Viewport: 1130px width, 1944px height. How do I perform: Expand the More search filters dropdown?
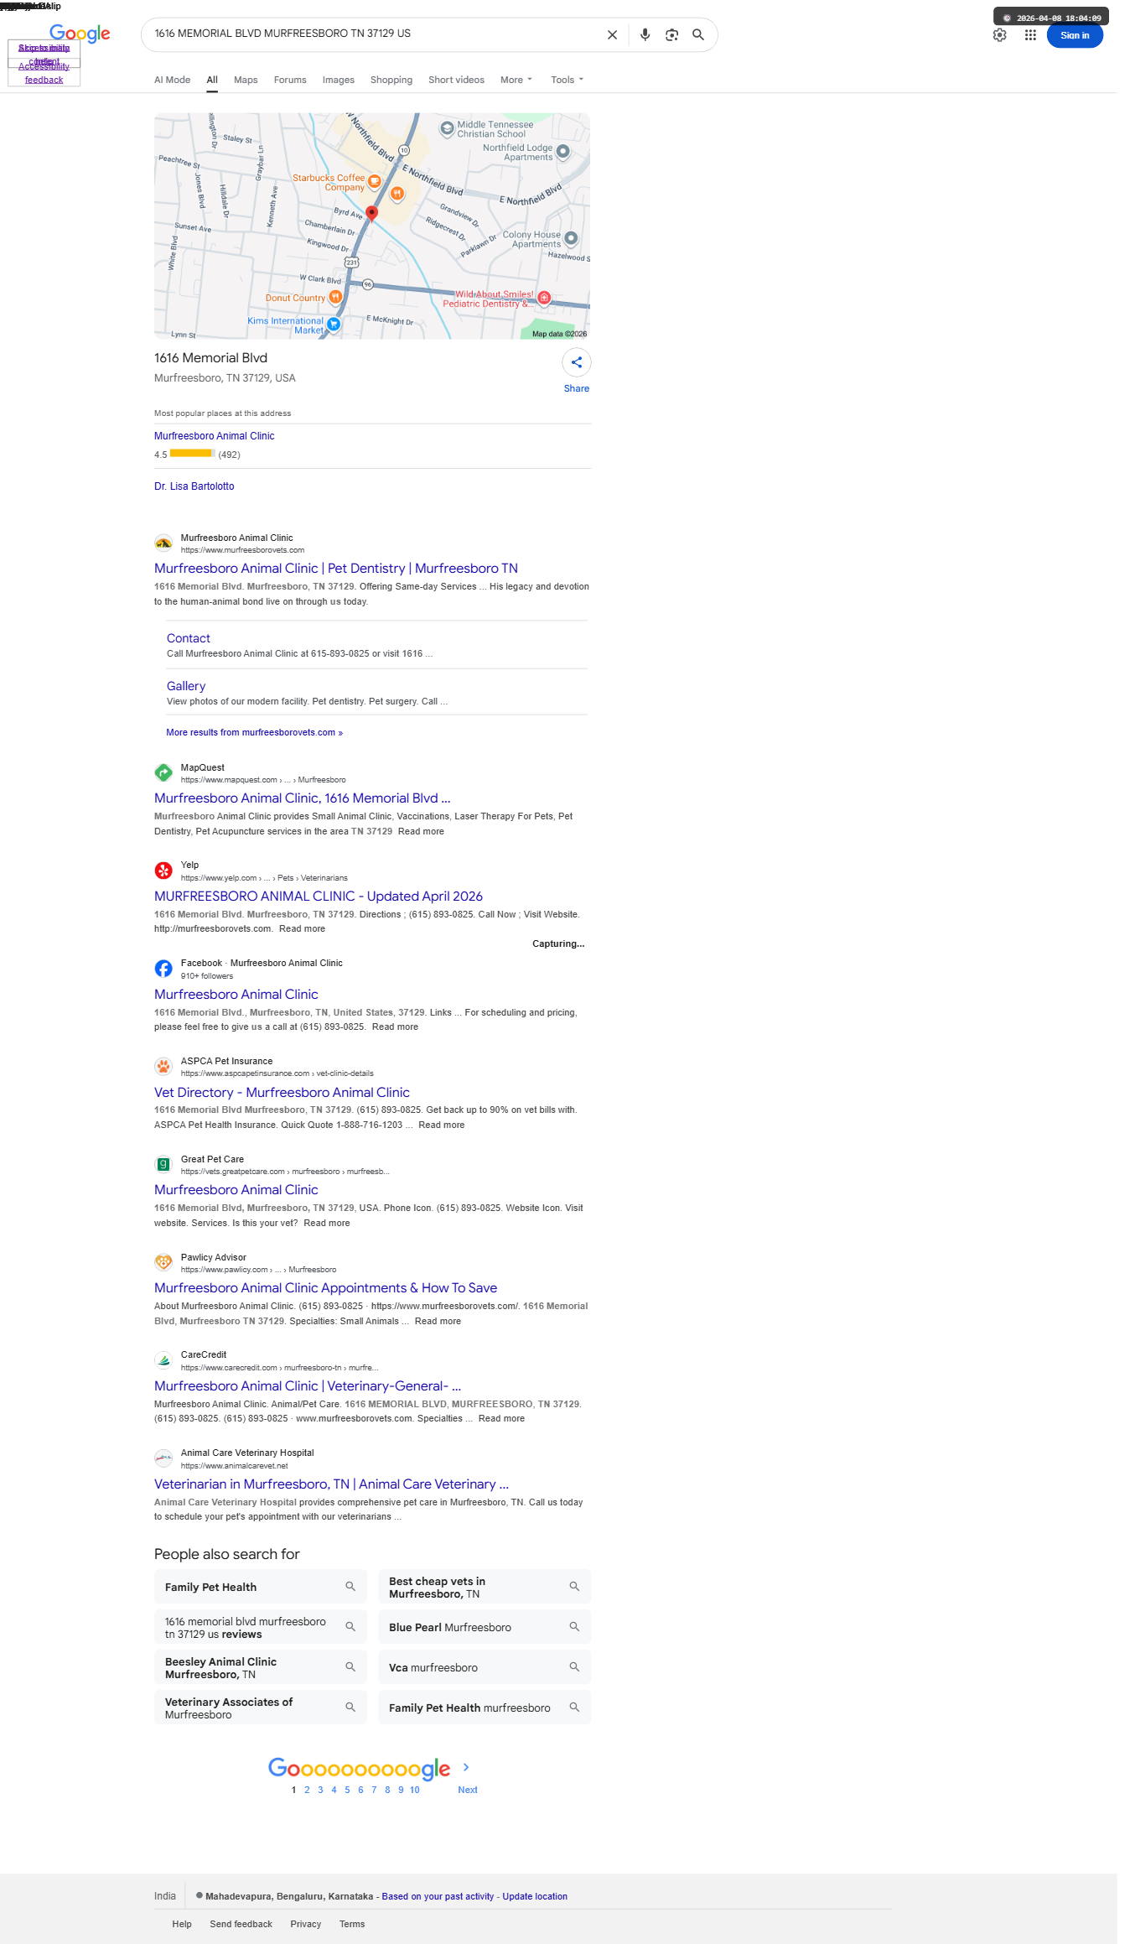pos(516,80)
